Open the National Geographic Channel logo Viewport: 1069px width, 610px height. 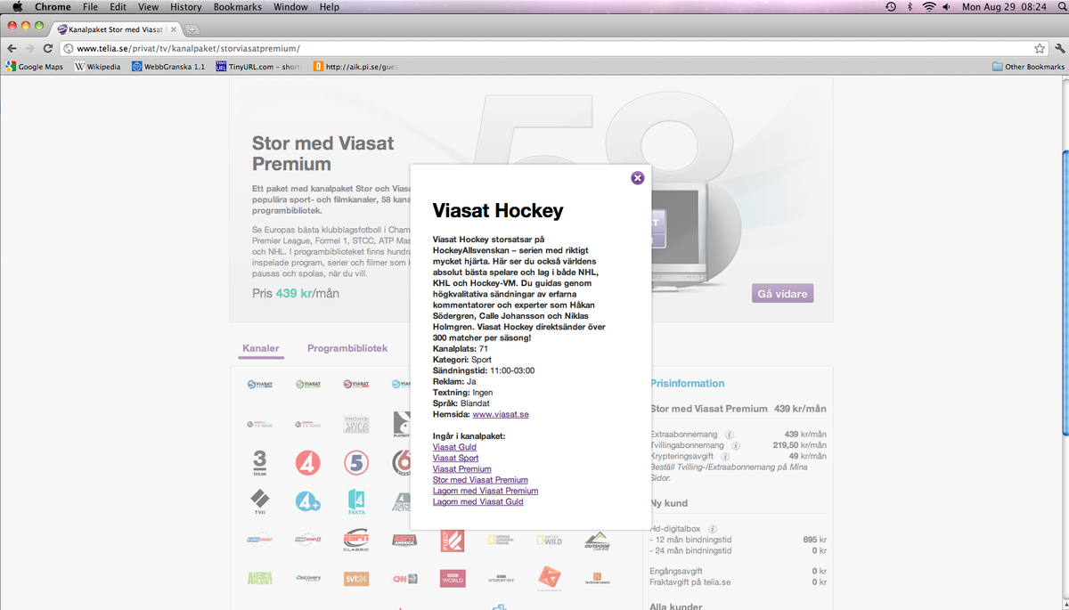(501, 540)
